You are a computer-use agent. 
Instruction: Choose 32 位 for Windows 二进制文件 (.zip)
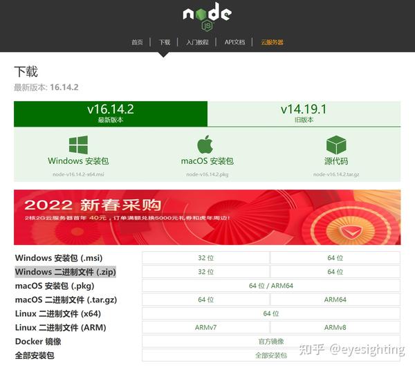pyautogui.click(x=206, y=272)
